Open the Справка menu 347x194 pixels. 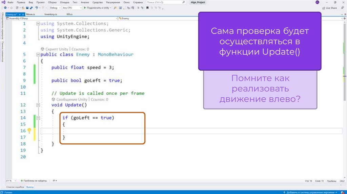coord(138,2)
